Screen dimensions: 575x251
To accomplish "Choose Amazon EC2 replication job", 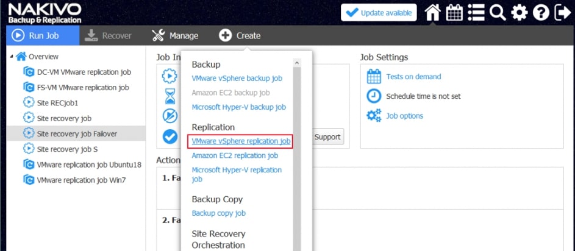I will pyautogui.click(x=235, y=155).
